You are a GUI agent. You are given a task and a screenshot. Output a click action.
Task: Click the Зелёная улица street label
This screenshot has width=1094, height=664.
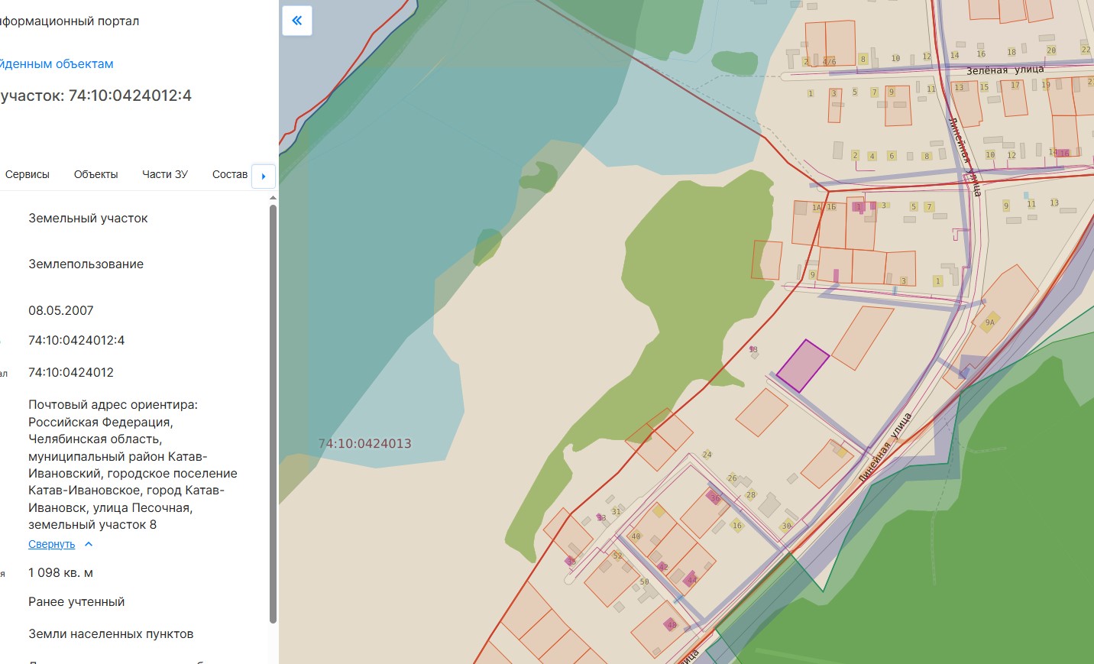click(x=1005, y=70)
